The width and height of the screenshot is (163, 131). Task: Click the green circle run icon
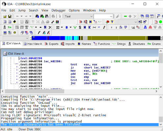click(x=160, y=22)
